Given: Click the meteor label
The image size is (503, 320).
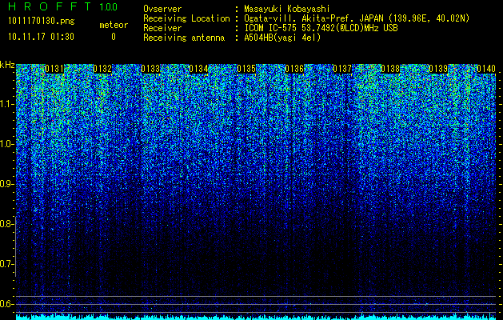Looking at the screenshot, I should coord(114,25).
